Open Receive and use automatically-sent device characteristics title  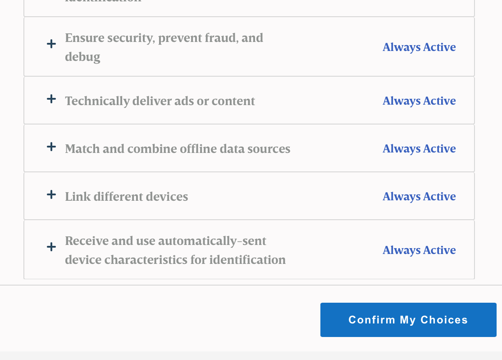tap(175, 250)
